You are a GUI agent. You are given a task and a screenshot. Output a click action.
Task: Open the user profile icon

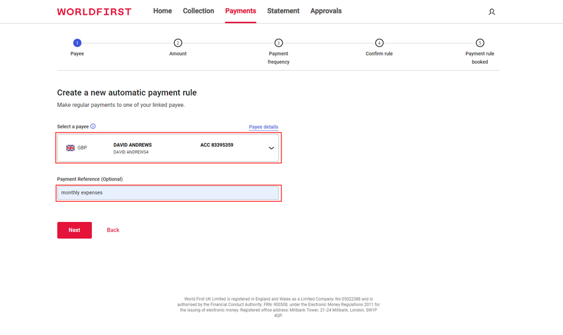(x=492, y=12)
